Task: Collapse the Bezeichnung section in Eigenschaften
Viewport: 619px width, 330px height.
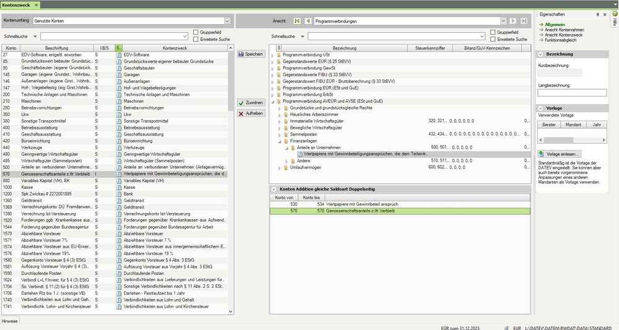Action: tap(540, 54)
